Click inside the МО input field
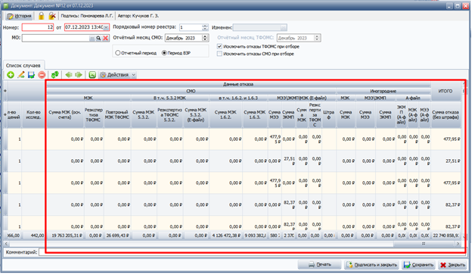The image size is (472, 275). pyautogui.click(x=55, y=39)
